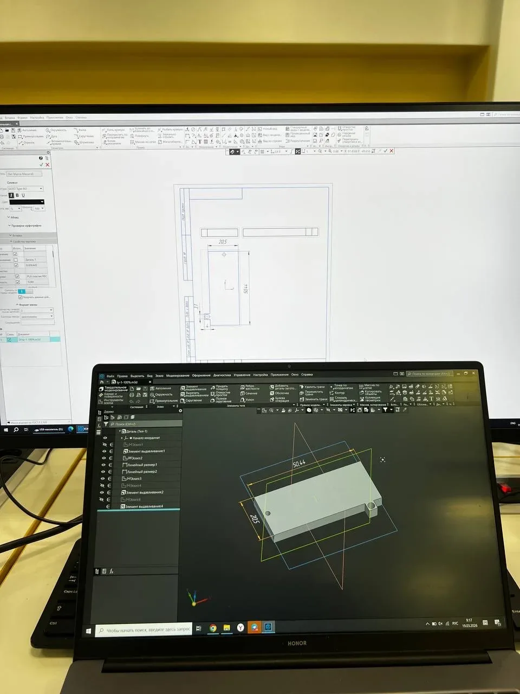Screen dimensions: 520x694
Task: Click Ребро жесткости in laptop ribbon
Action: pyautogui.click(x=249, y=388)
